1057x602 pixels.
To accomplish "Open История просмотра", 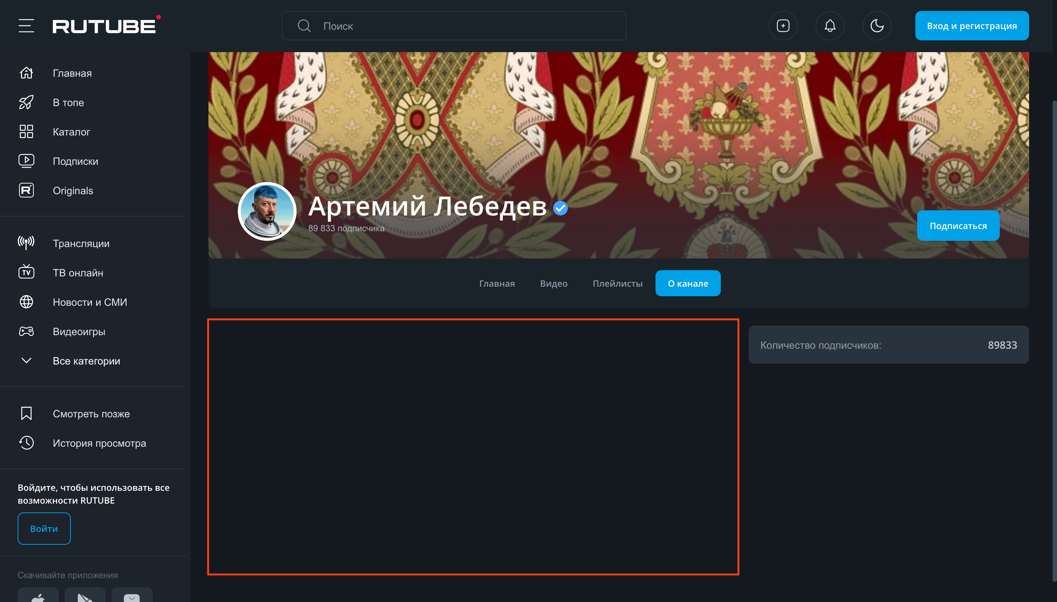I will click(99, 443).
